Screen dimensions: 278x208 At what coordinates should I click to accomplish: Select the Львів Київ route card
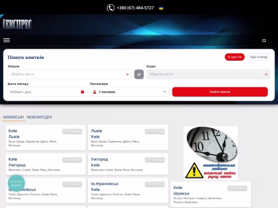coord(128,138)
